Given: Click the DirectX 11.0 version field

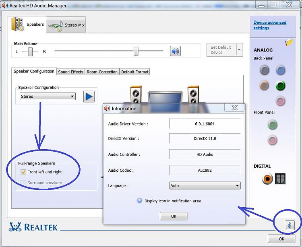Looking at the screenshot, I should (205, 138).
